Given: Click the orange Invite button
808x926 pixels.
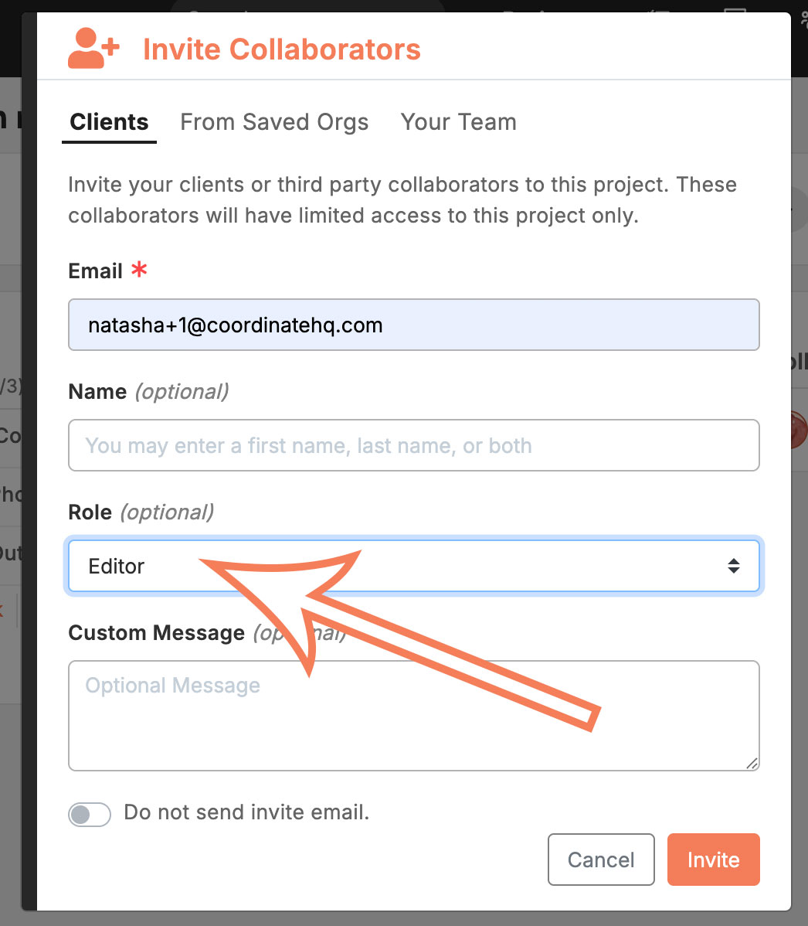Looking at the screenshot, I should pyautogui.click(x=714, y=860).
